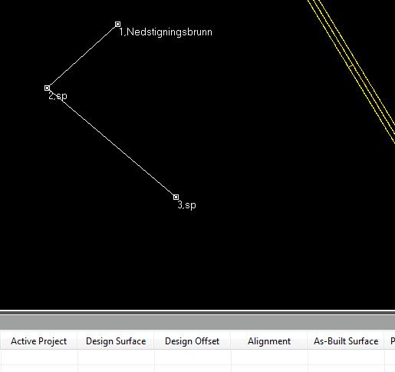Click the Design Surface column header

coord(116,341)
